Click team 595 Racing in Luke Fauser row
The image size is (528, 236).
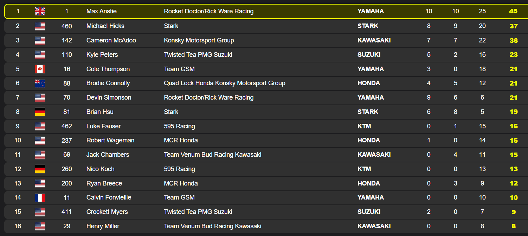[180, 126]
